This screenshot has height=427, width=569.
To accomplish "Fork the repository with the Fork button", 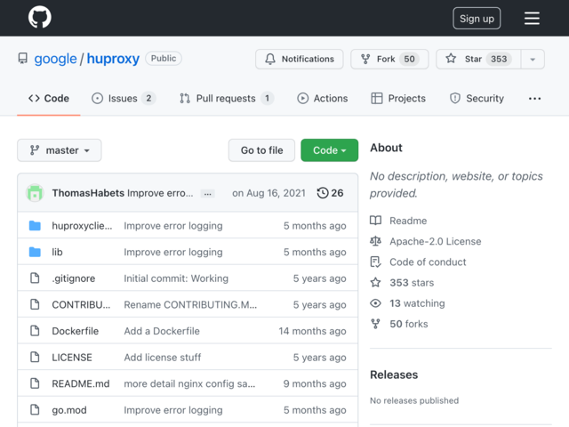I will click(x=389, y=59).
